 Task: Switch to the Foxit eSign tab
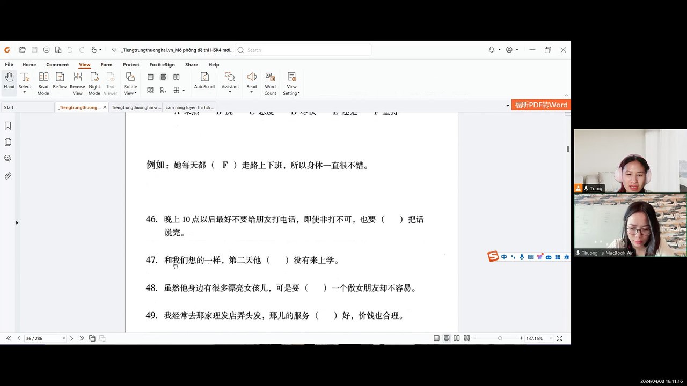click(x=162, y=65)
